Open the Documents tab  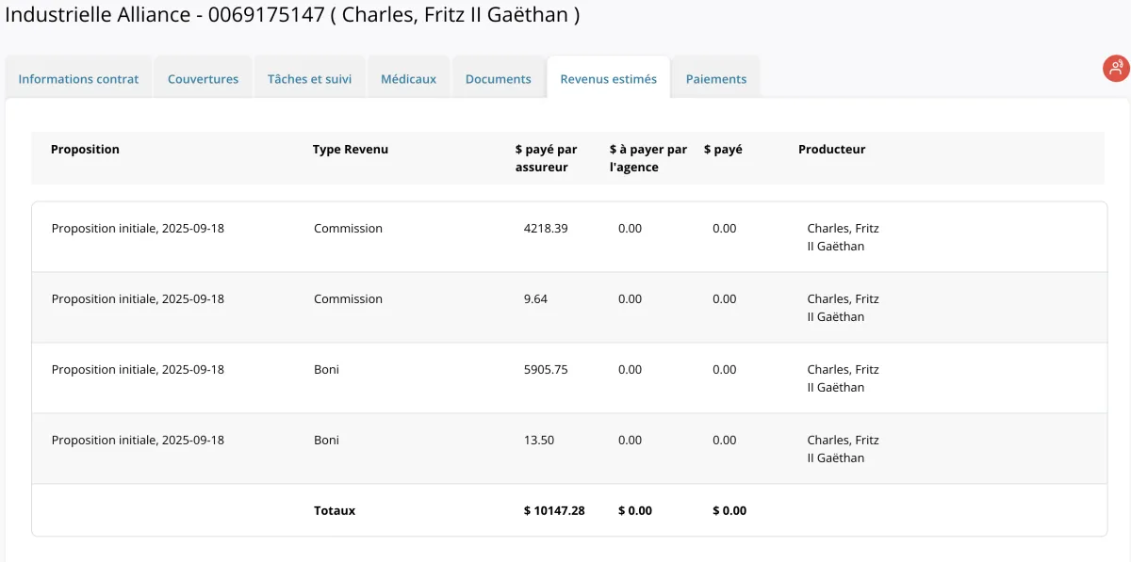click(499, 79)
